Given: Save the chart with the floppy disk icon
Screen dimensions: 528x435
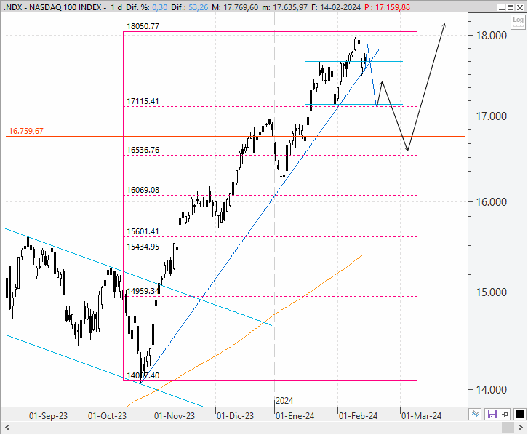Looking at the screenshot, I should pos(492,414).
